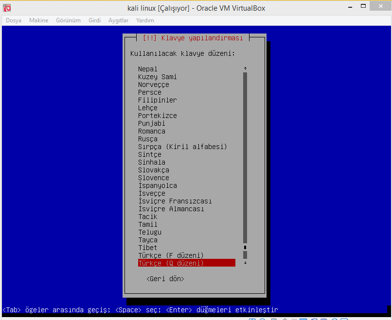This screenshot has height=320, width=392.
Task: Choose the Tibet keyboard layout
Action: 147,248
